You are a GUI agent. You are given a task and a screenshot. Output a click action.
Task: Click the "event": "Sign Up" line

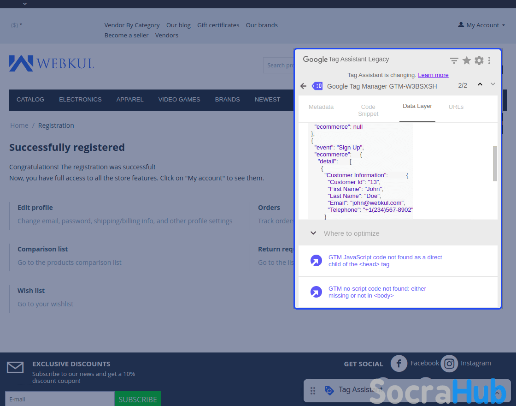click(339, 148)
